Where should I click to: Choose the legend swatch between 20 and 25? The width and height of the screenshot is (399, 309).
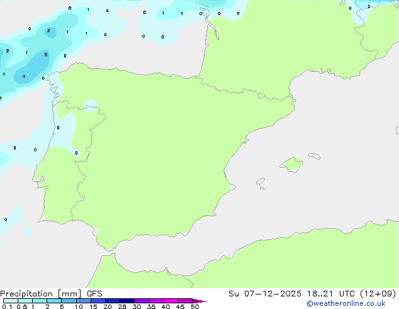113,301
